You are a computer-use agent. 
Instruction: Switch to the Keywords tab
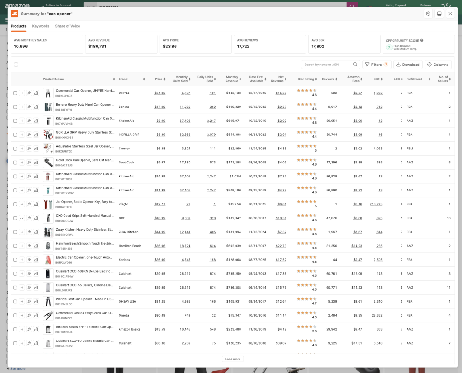(x=41, y=26)
